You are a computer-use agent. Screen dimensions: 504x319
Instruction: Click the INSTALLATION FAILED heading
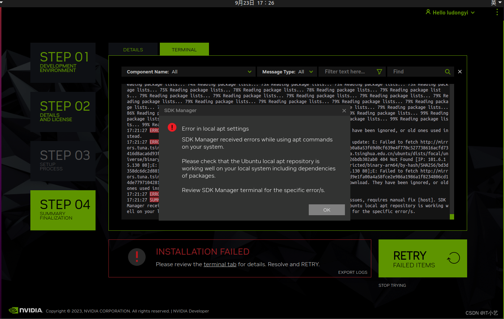[x=202, y=252]
